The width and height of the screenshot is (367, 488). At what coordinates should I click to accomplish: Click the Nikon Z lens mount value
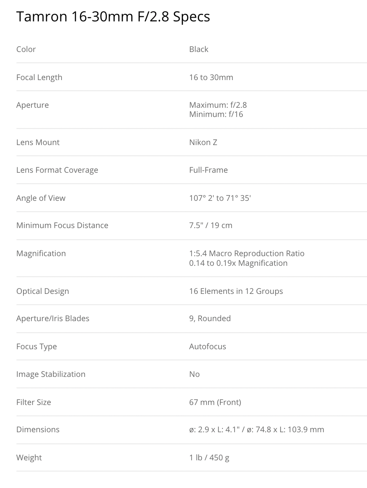pos(203,142)
